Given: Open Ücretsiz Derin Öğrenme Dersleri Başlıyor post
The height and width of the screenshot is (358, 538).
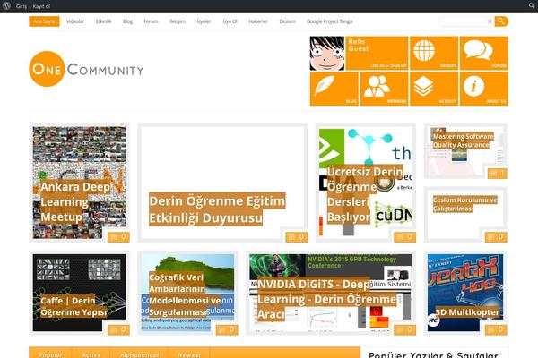Looking at the screenshot, I should 365,194.
